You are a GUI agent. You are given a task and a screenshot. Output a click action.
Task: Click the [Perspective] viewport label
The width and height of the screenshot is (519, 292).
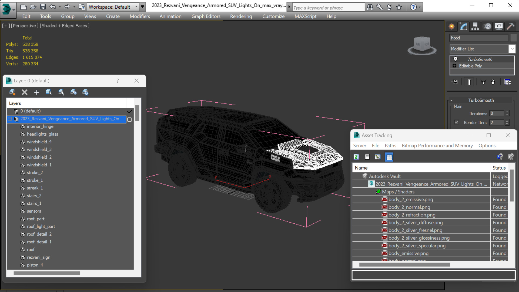point(24,26)
